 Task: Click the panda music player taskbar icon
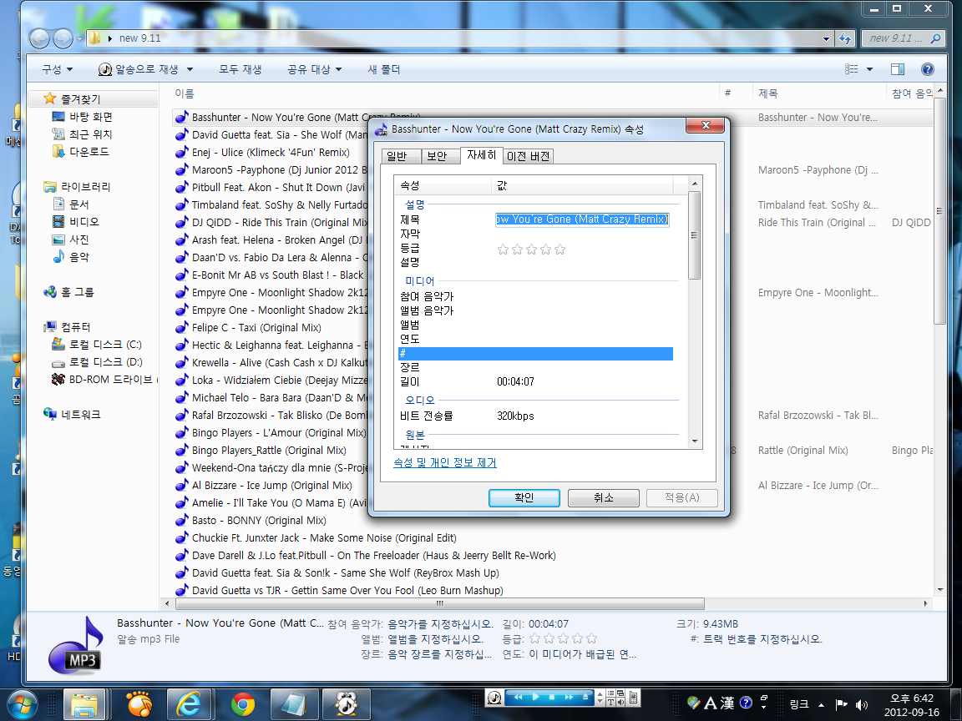pos(347,704)
